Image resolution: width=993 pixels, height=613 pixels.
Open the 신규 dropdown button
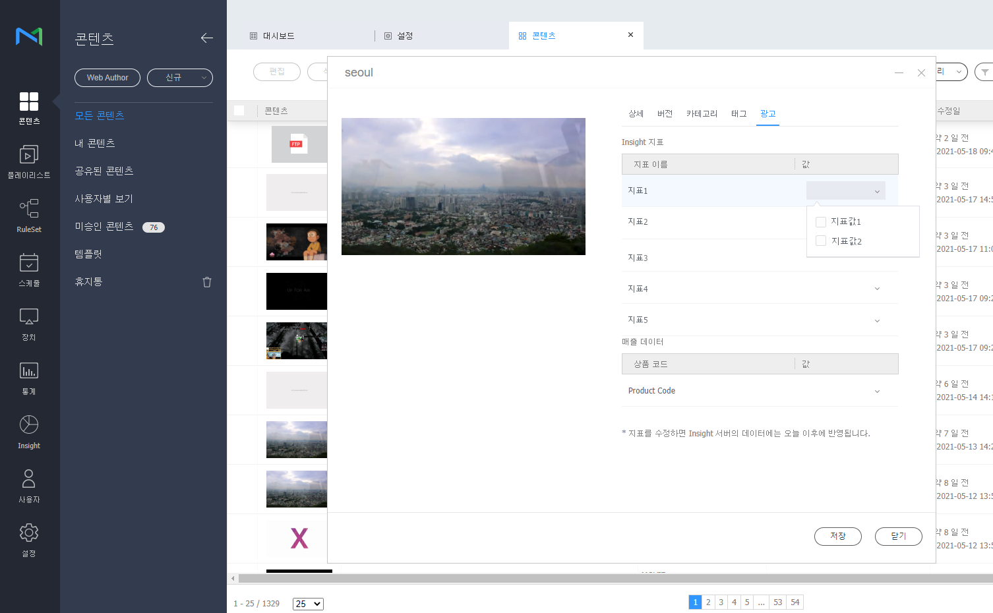(x=179, y=78)
